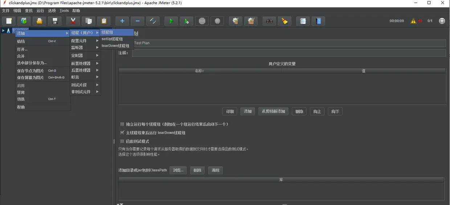The height and width of the screenshot is (205, 450).
Task: Click the 添加 button under the variables table
Action: (248, 111)
